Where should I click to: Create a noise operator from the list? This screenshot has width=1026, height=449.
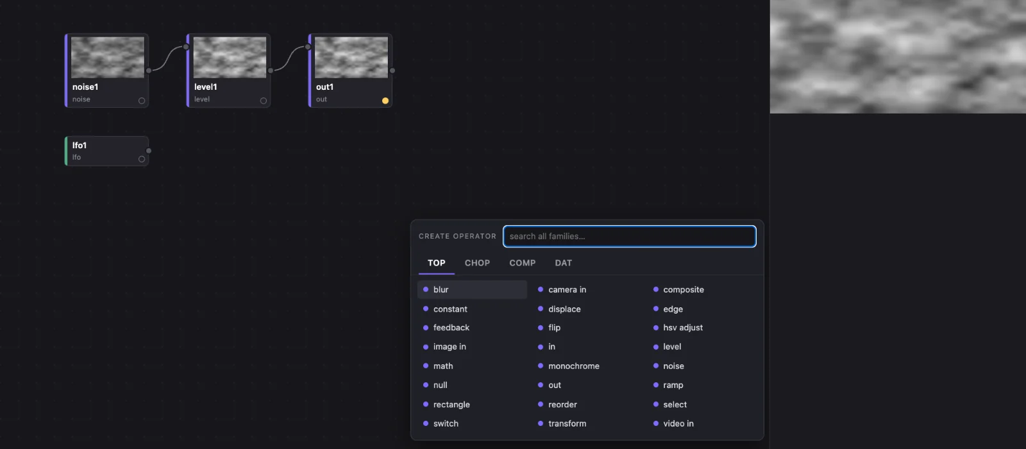coord(703,366)
